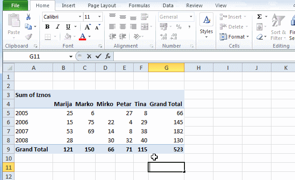Decrease indent of cell text
The width and height of the screenshot is (295, 180).
tap(112, 37)
